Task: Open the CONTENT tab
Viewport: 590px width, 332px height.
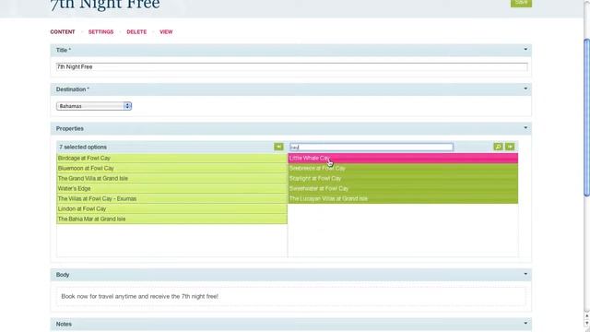Action: click(x=63, y=32)
